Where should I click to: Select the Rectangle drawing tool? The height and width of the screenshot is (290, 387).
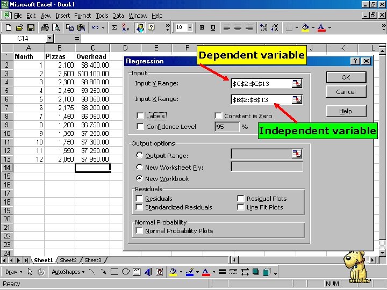114,272
